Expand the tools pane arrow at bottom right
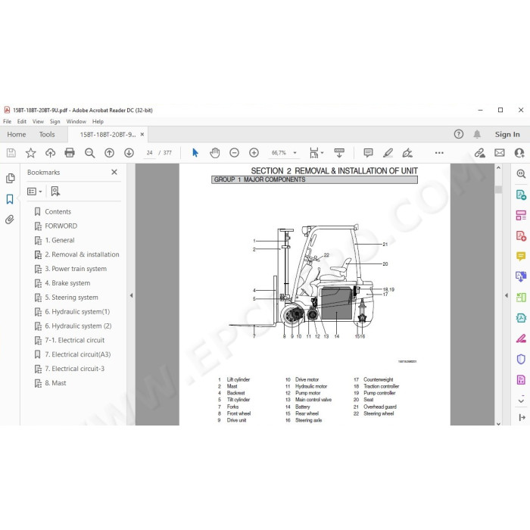Image resolution: width=530 pixels, height=530 pixels. (522, 418)
